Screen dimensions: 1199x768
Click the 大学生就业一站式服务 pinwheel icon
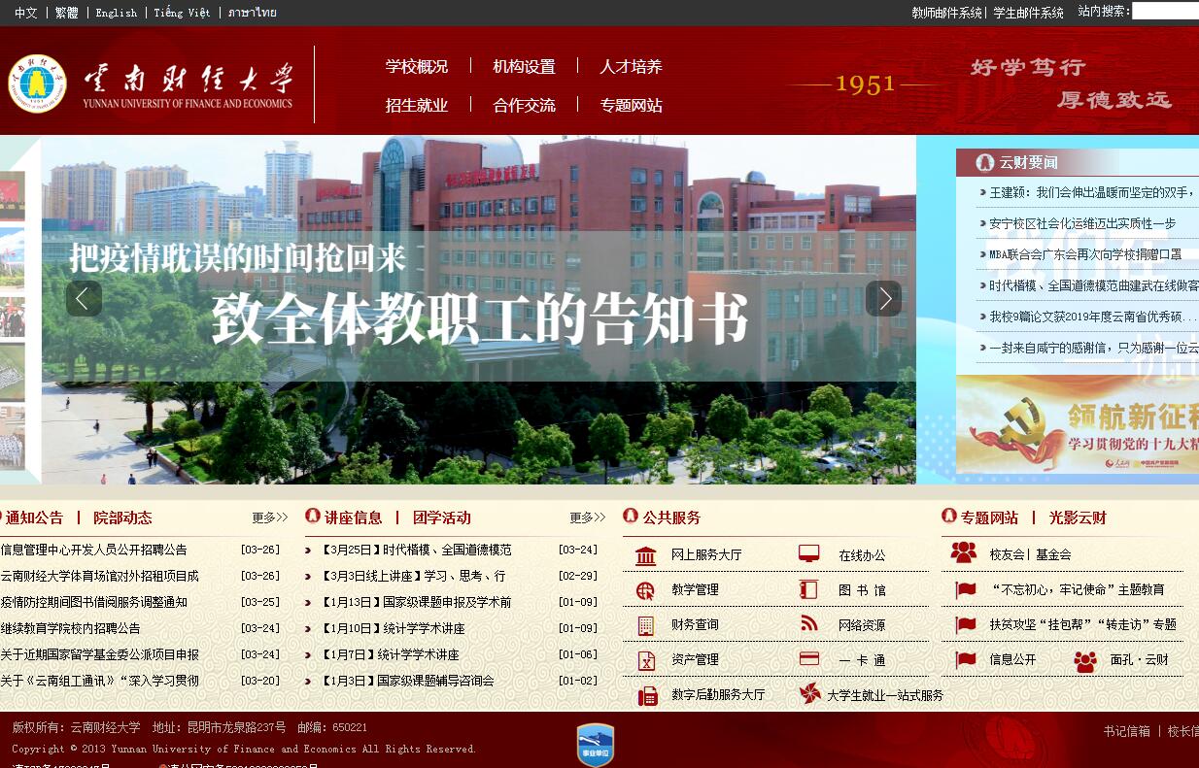pos(808,694)
